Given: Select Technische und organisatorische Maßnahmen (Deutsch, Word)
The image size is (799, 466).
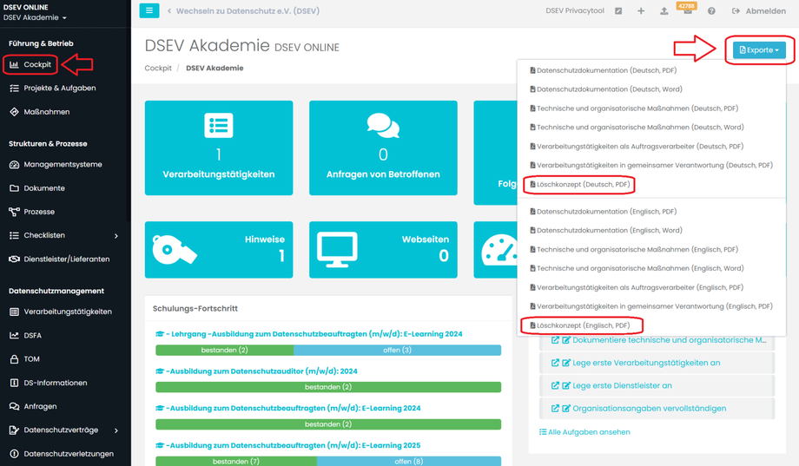Looking at the screenshot, I should [637, 128].
